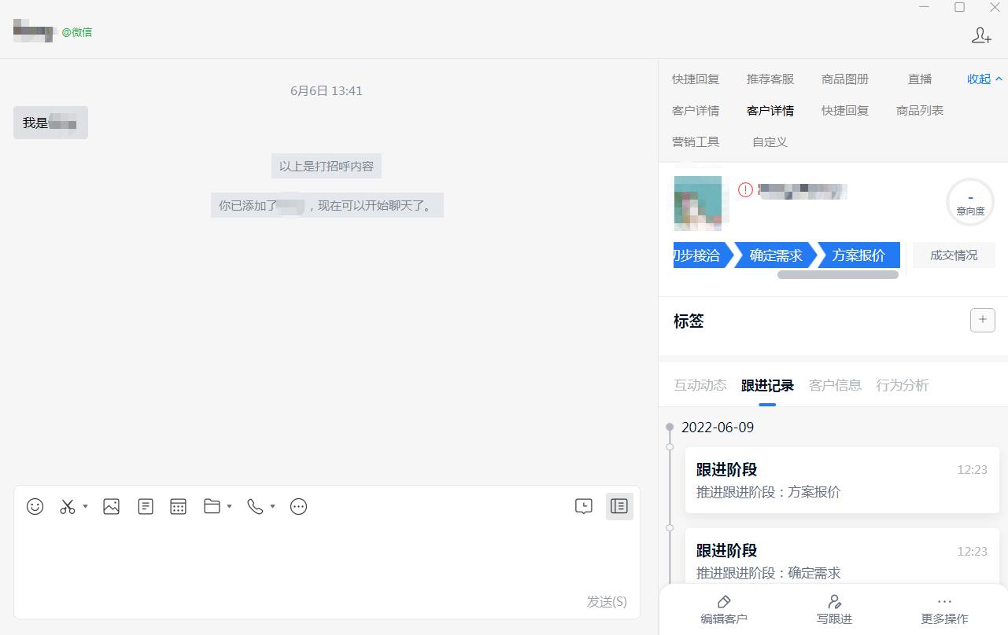Send a file with the folder icon

(x=212, y=506)
